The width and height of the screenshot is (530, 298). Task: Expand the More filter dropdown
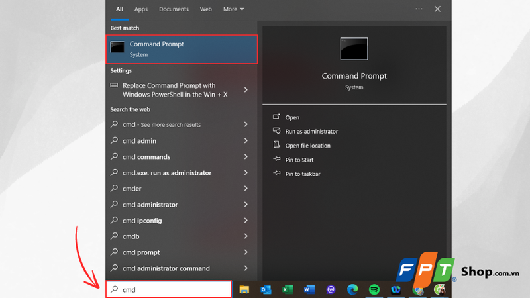coord(233,9)
